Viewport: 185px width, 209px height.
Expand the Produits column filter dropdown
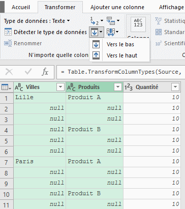pyautogui.click(x=118, y=87)
